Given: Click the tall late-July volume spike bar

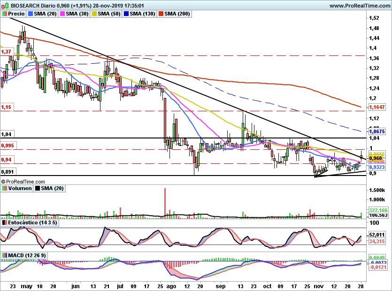Looking at the screenshot, I should click(x=165, y=204).
